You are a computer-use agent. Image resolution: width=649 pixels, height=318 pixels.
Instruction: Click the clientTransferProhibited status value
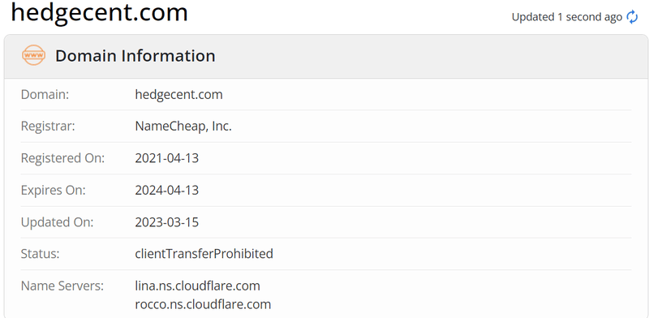point(204,253)
